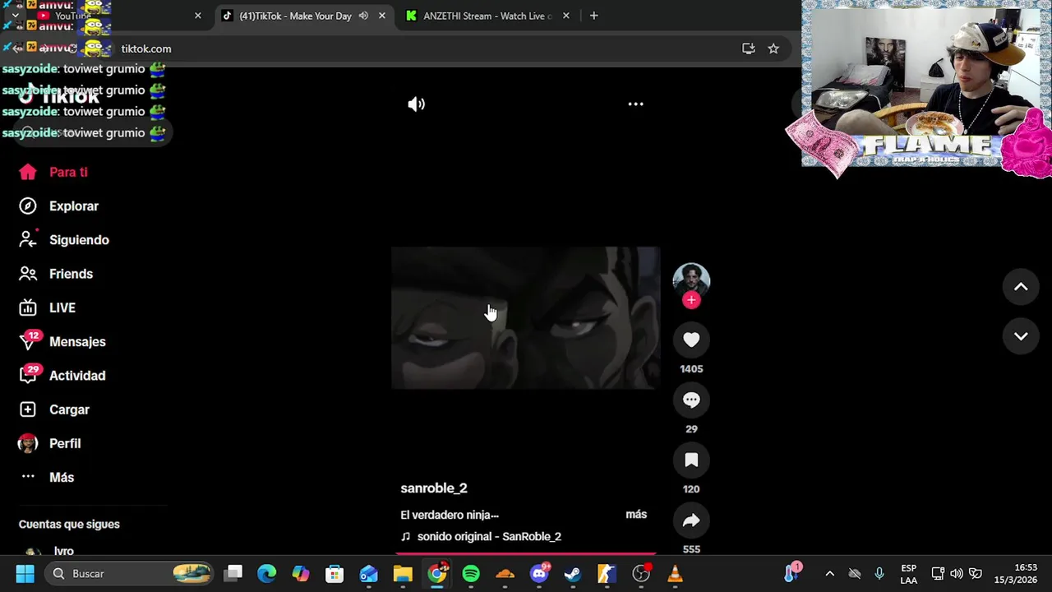This screenshot has width=1052, height=592.
Task: Click the Buscar taskbar search box
Action: 130,573
